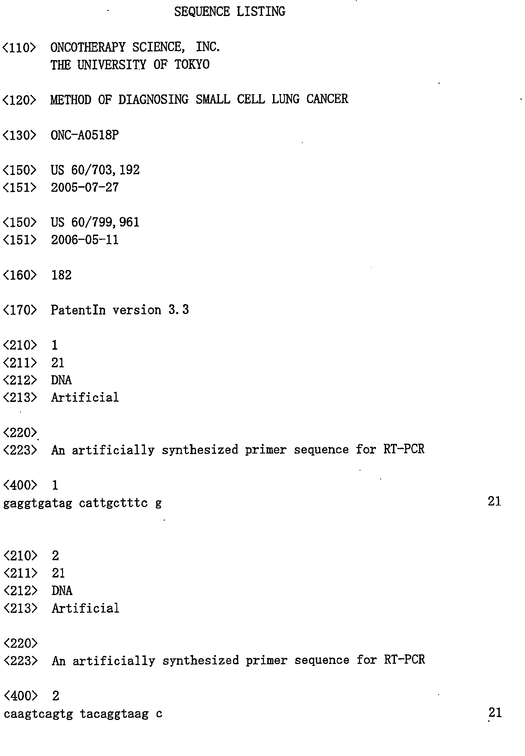Viewport: 525px width, 756px height.
Task: Click the <110> field tag
Action: coord(19,48)
